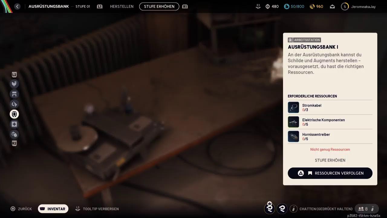387x218 pixels.
Task: Click the level 5 progress ring
Action: 345,6
